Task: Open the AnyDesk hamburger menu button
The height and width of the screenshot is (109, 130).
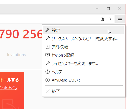Action: (x=120, y=19)
